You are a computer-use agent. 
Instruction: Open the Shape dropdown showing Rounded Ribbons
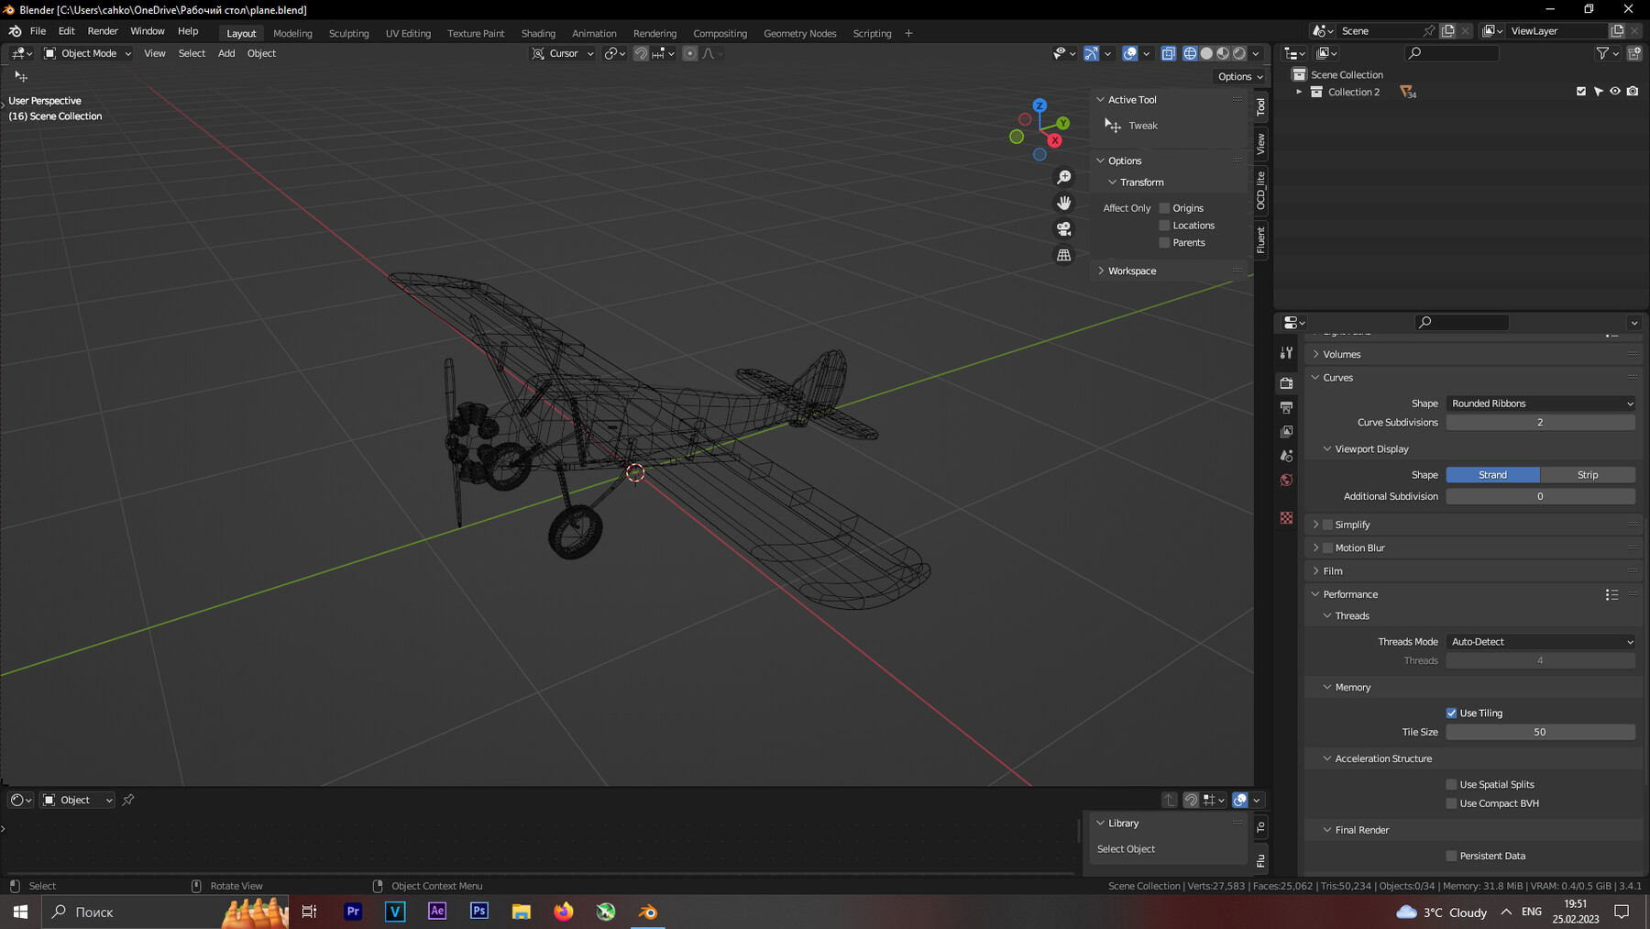1540,404
